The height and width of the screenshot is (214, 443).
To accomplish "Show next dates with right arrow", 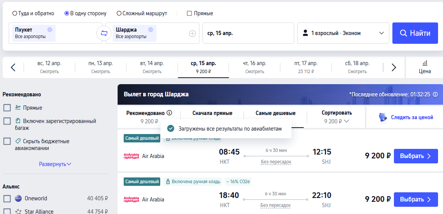I will [x=394, y=67].
